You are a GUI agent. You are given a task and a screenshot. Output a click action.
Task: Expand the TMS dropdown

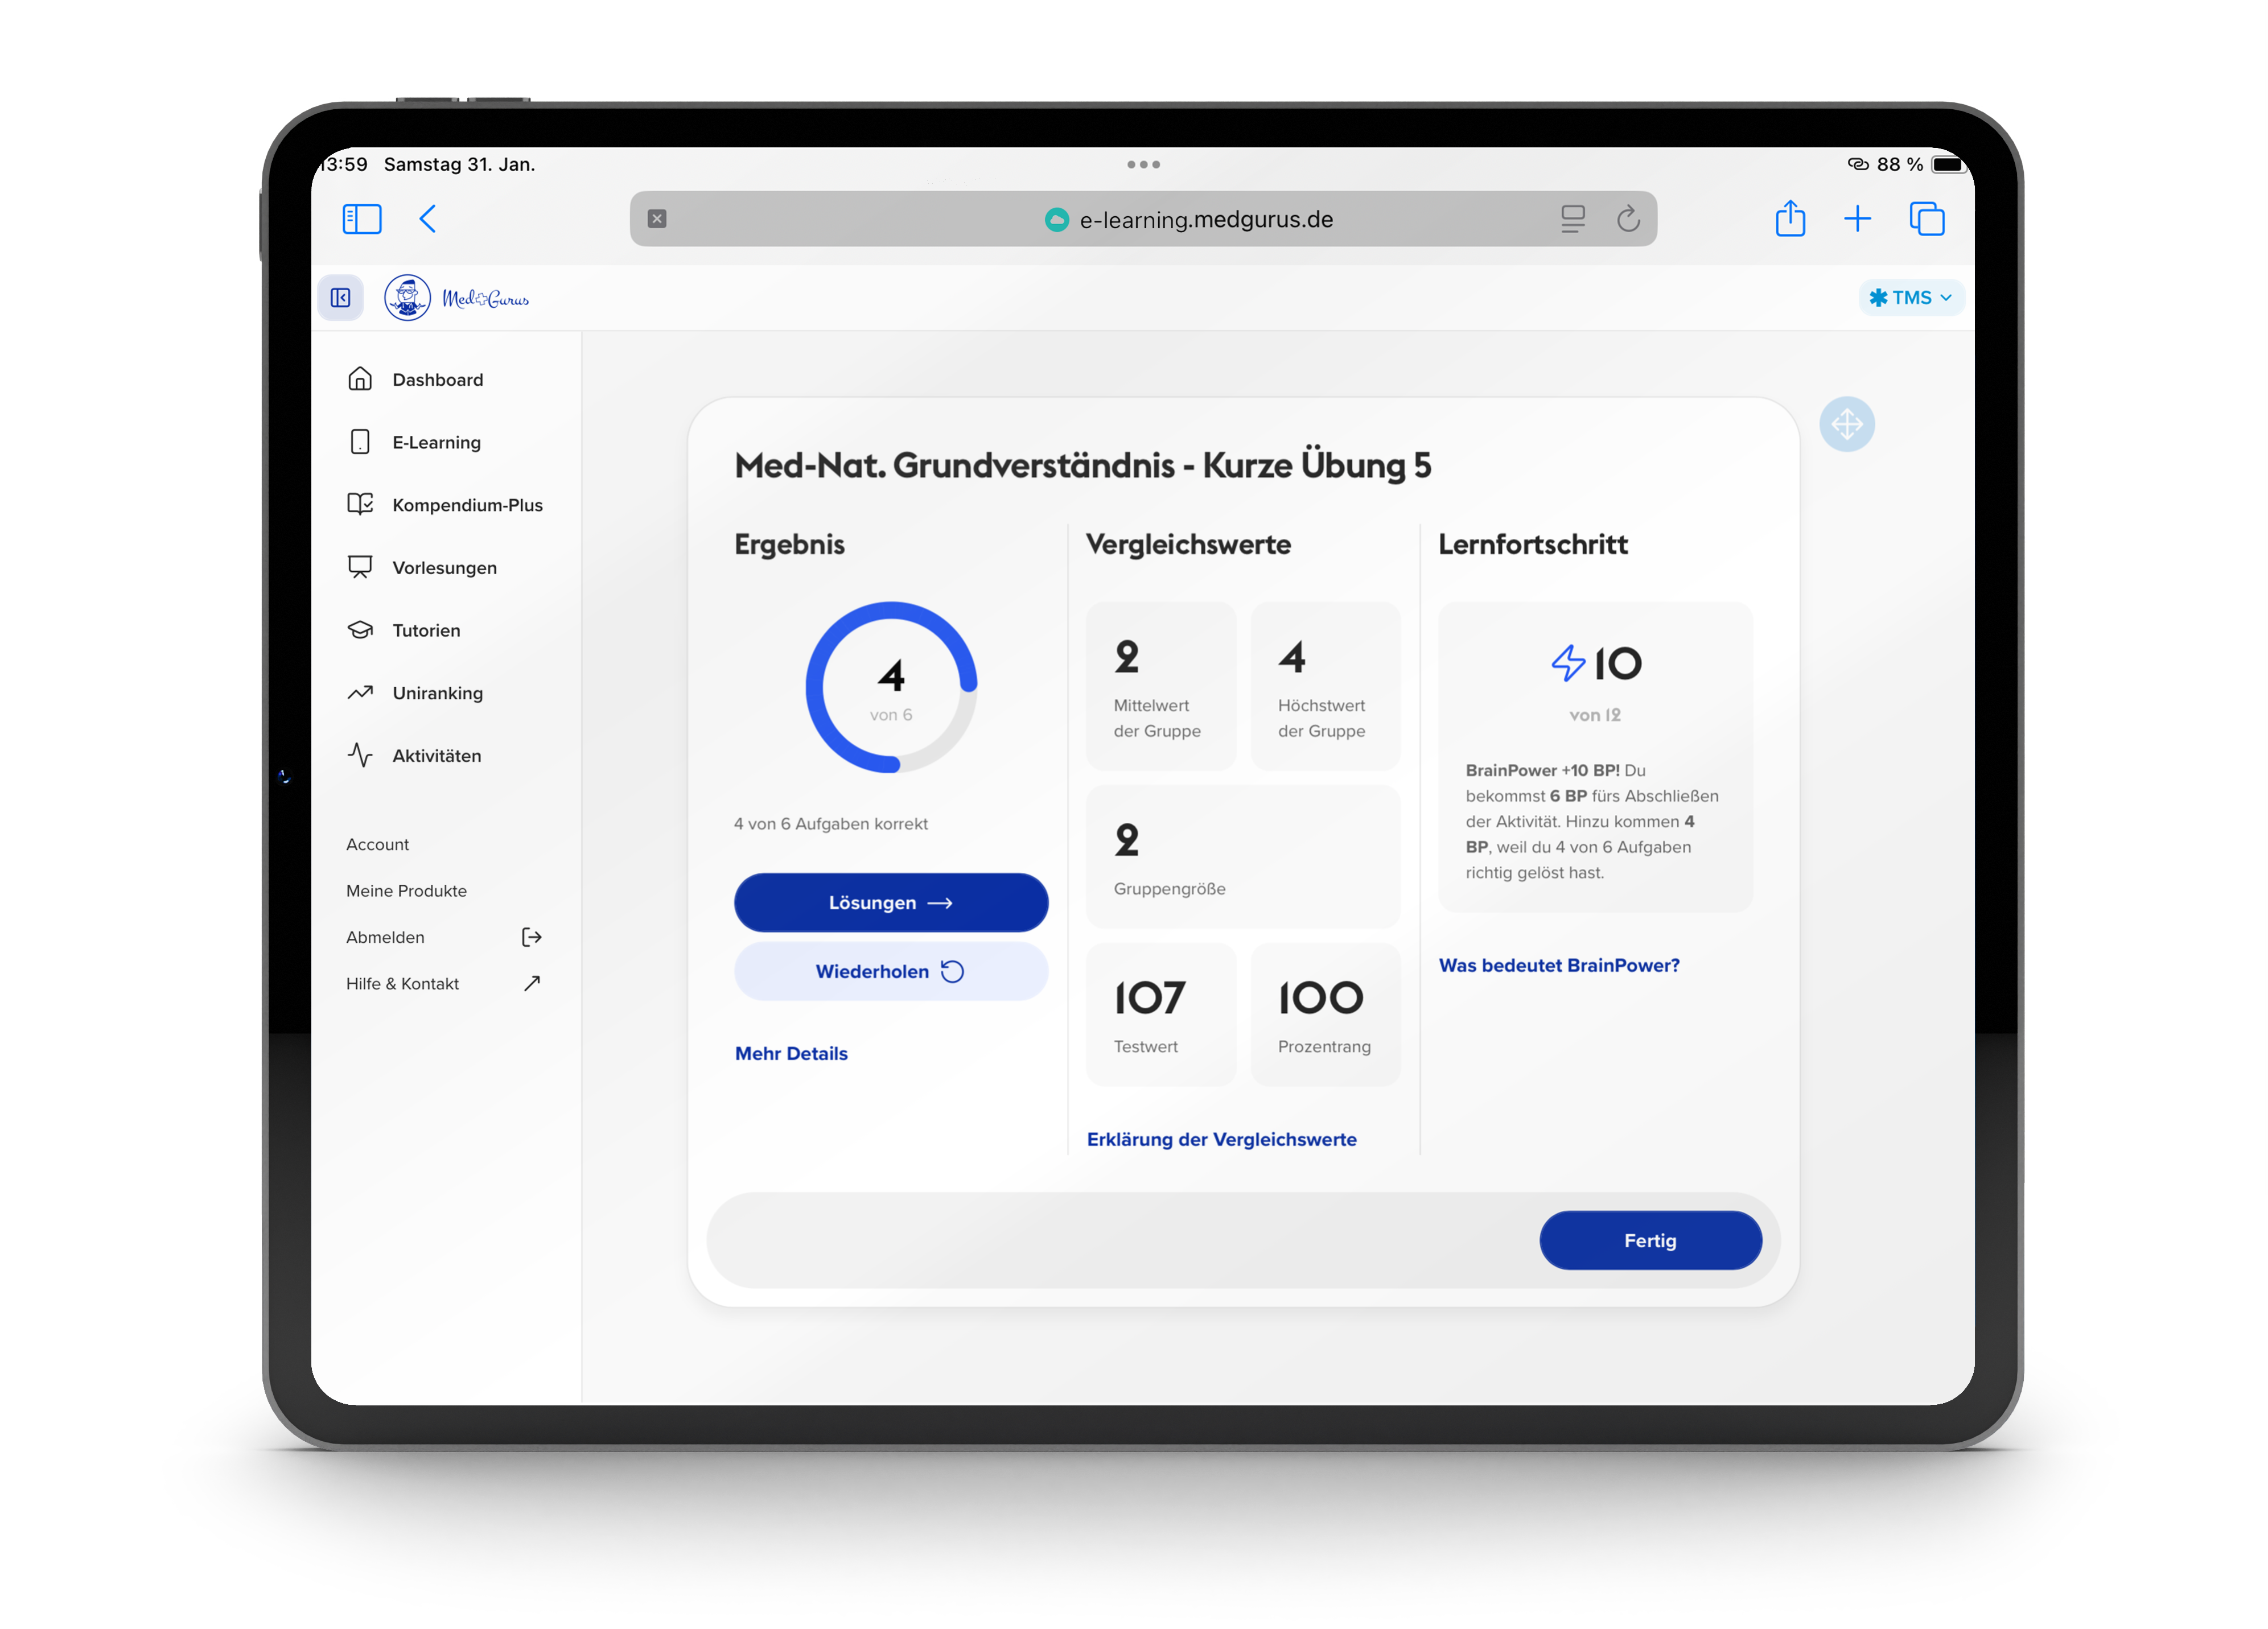[x=1910, y=298]
